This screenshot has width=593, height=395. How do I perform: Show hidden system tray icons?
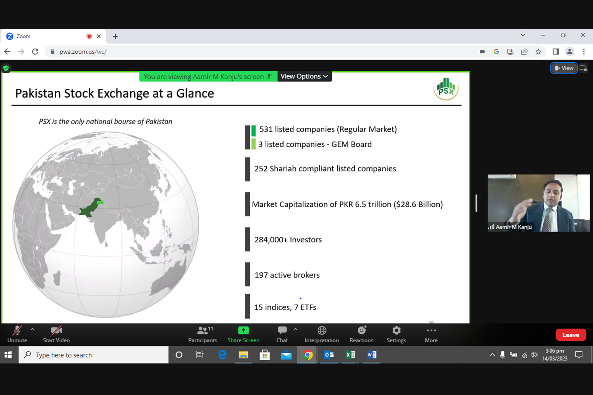[x=492, y=355]
